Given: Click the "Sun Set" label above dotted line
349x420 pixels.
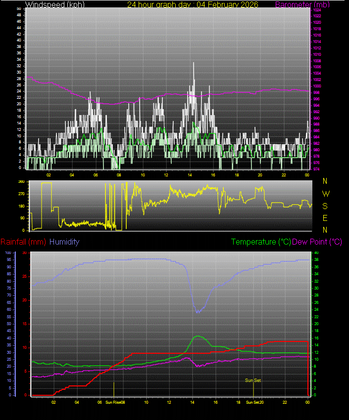Looking at the screenshot, I should pyautogui.click(x=253, y=380).
